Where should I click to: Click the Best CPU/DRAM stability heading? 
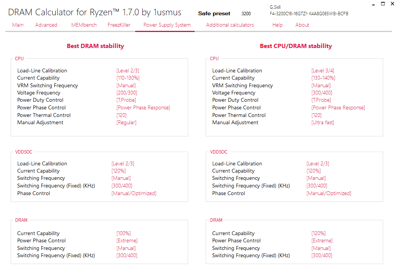click(x=296, y=46)
